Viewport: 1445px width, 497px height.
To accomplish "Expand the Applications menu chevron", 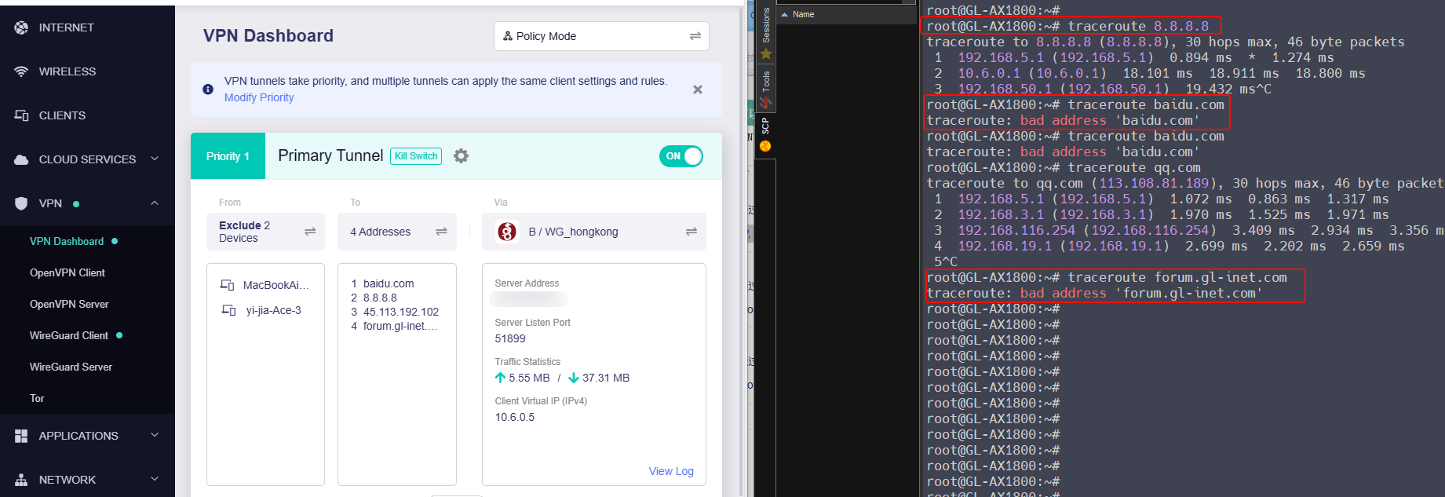I will 155,436.
